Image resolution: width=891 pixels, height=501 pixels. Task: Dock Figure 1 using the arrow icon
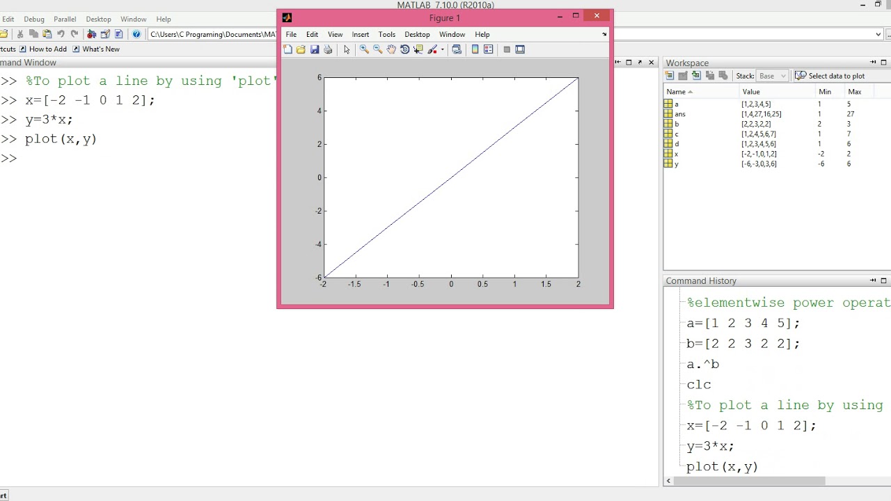click(604, 34)
